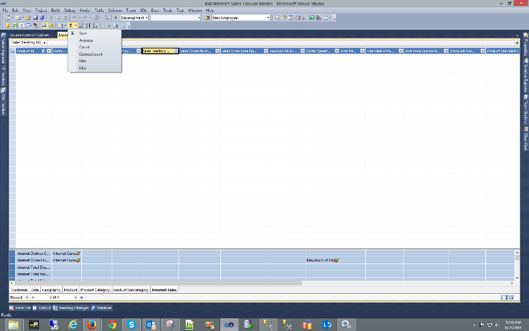Open the Error List panel
Screen dimensions: 529x331
pyautogui.click(x=20, y=308)
